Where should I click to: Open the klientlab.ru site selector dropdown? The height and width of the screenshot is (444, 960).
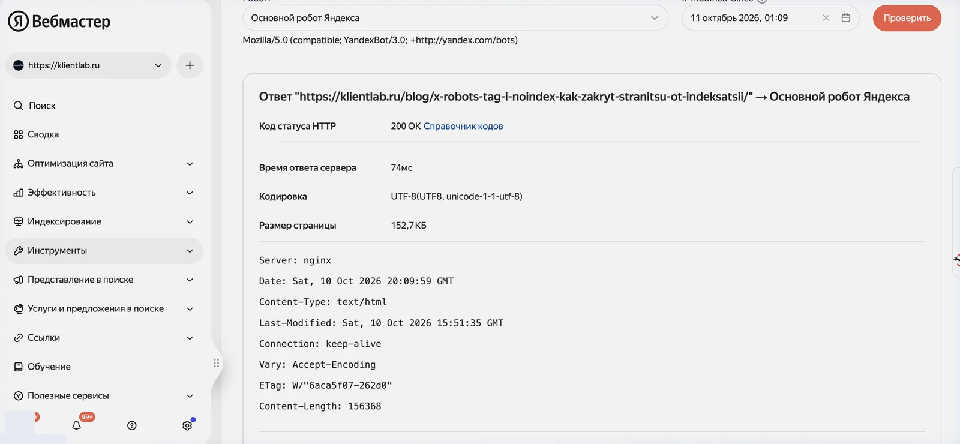click(x=88, y=65)
